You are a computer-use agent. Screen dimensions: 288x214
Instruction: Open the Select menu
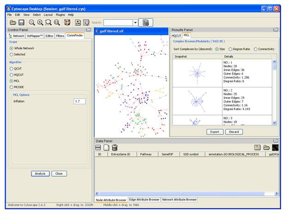(36, 15)
